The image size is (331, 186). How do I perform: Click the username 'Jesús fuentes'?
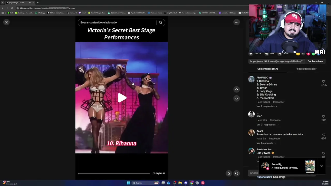click(x=264, y=150)
